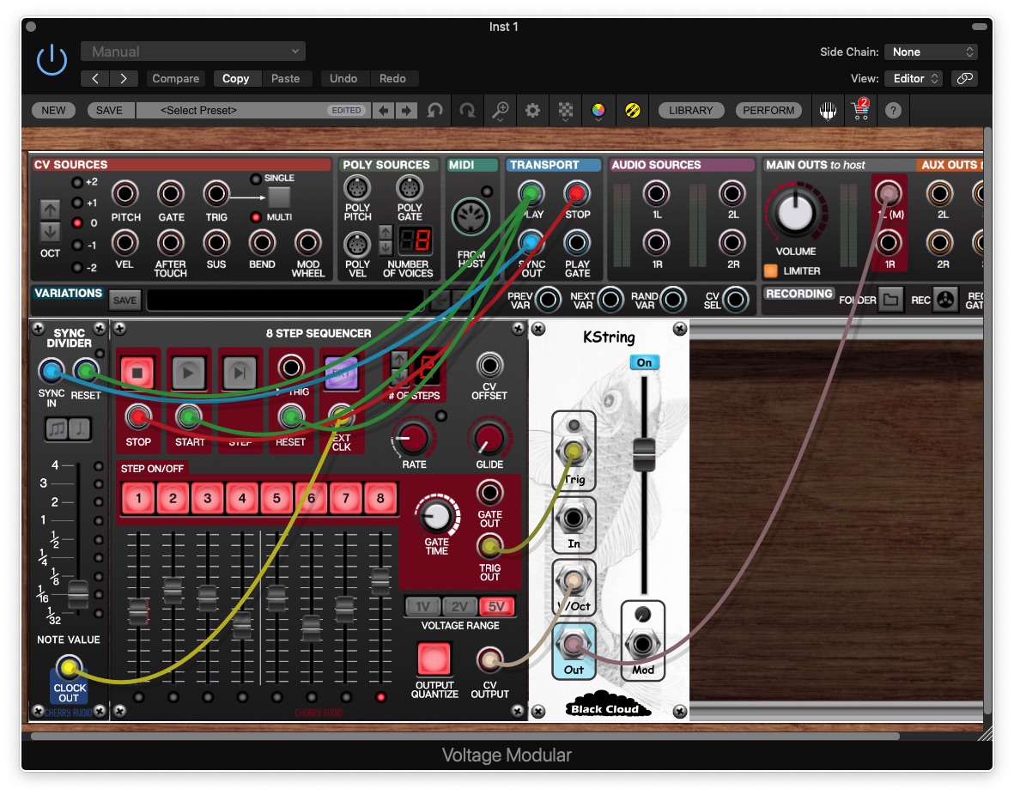Load the next preset arrow
The image size is (1014, 795).
click(405, 111)
